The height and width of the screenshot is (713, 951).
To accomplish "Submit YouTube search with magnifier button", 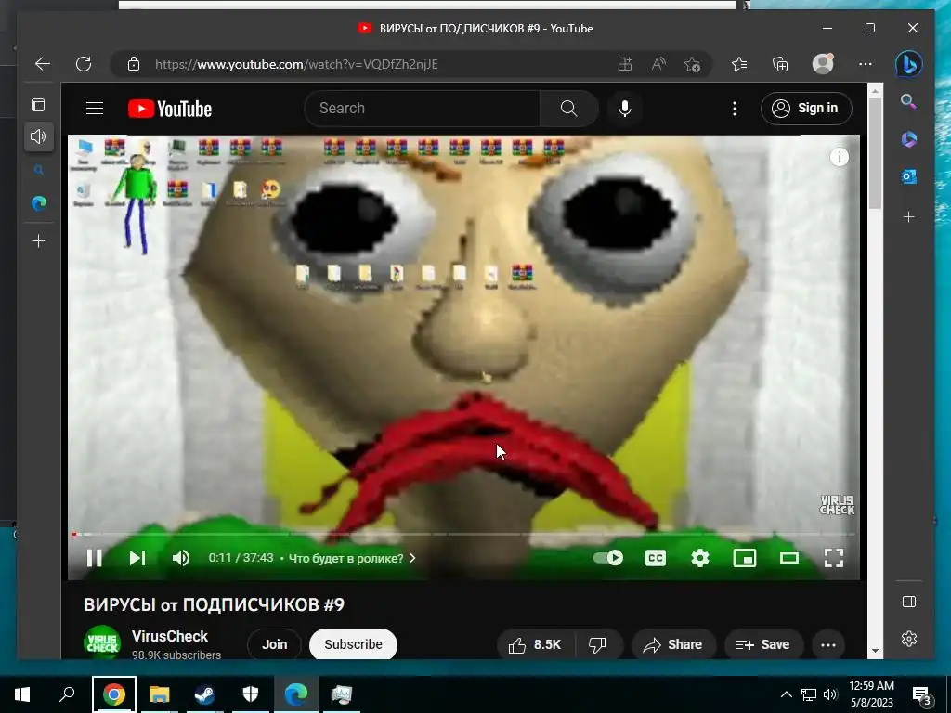I will point(569,109).
